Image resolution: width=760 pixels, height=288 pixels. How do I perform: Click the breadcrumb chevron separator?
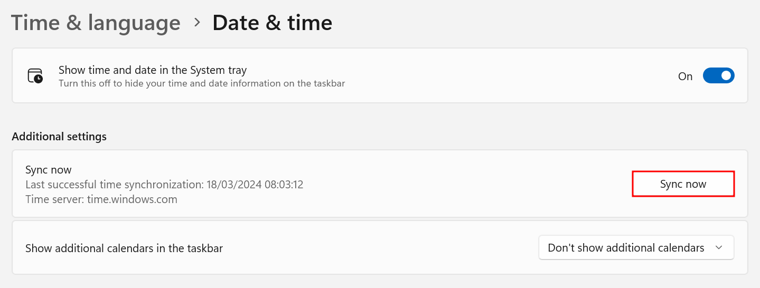tap(197, 23)
